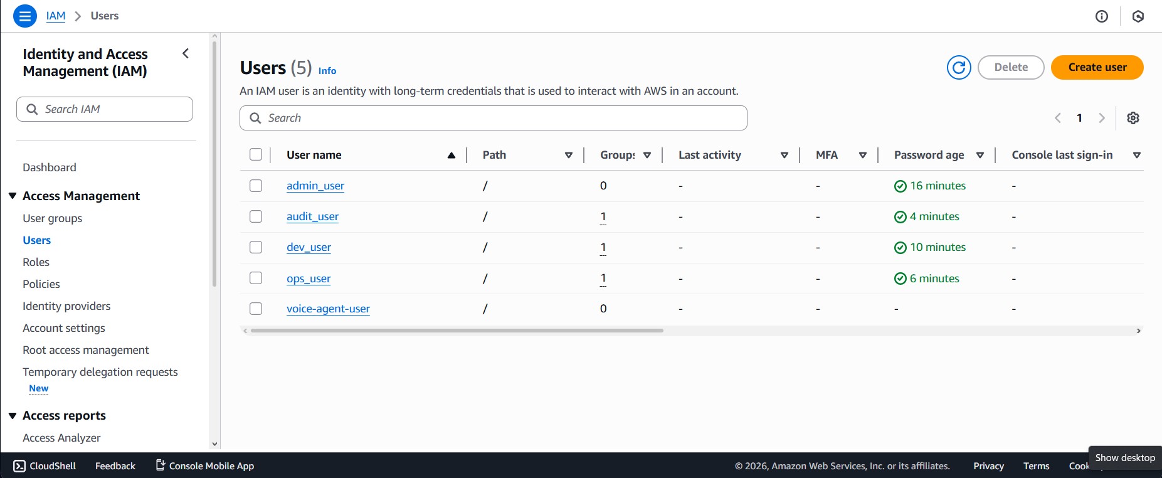
Task: Click the Create user button
Action: [1097, 67]
